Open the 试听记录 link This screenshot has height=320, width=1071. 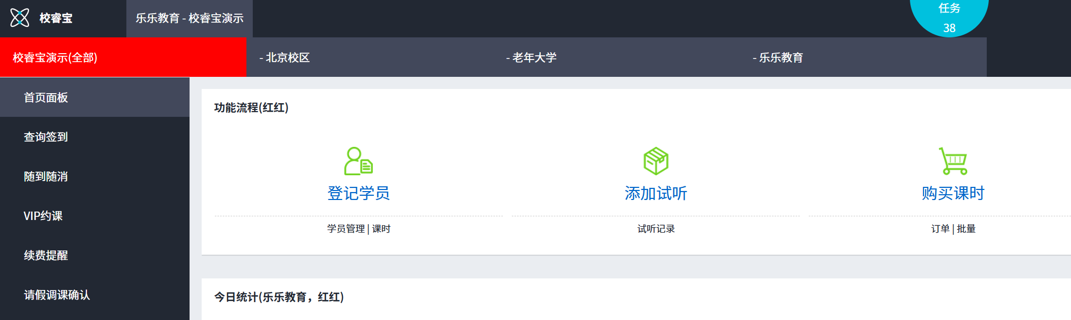click(656, 229)
